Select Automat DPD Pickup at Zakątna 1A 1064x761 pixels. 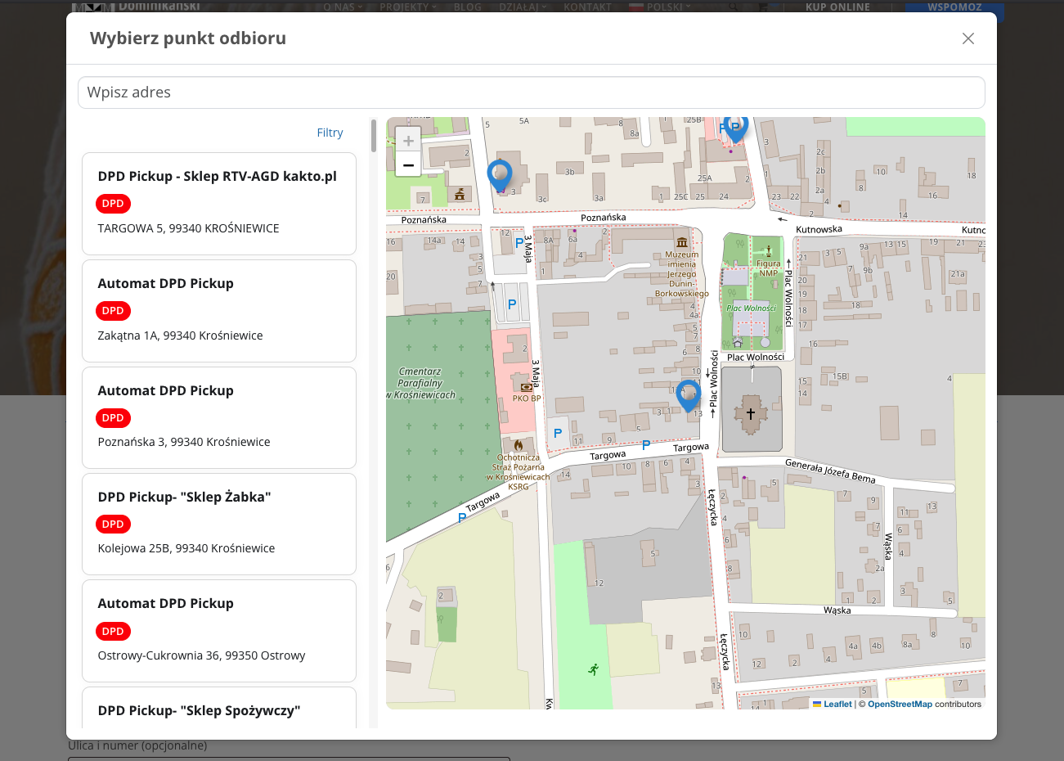pos(219,310)
